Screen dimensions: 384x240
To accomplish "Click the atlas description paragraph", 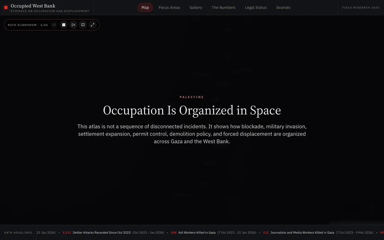I will click(192, 134).
